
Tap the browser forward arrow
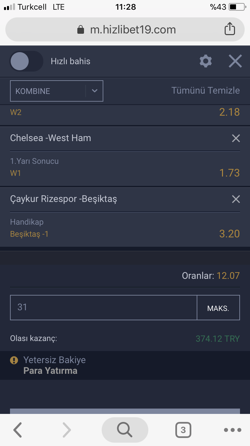[x=67, y=430]
